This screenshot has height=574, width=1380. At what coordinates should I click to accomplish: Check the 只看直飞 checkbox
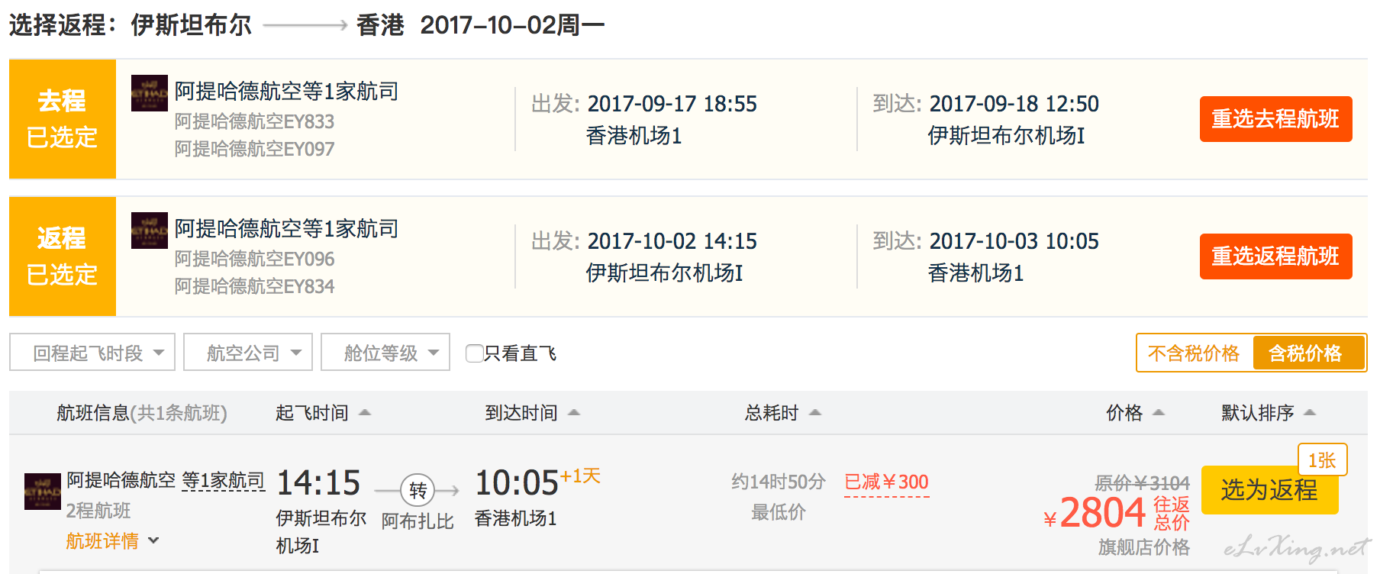coord(474,353)
